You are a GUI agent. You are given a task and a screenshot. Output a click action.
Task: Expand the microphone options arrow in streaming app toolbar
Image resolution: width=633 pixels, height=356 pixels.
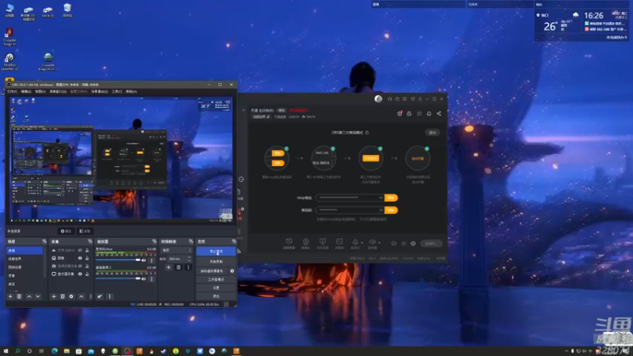pyautogui.click(x=362, y=243)
